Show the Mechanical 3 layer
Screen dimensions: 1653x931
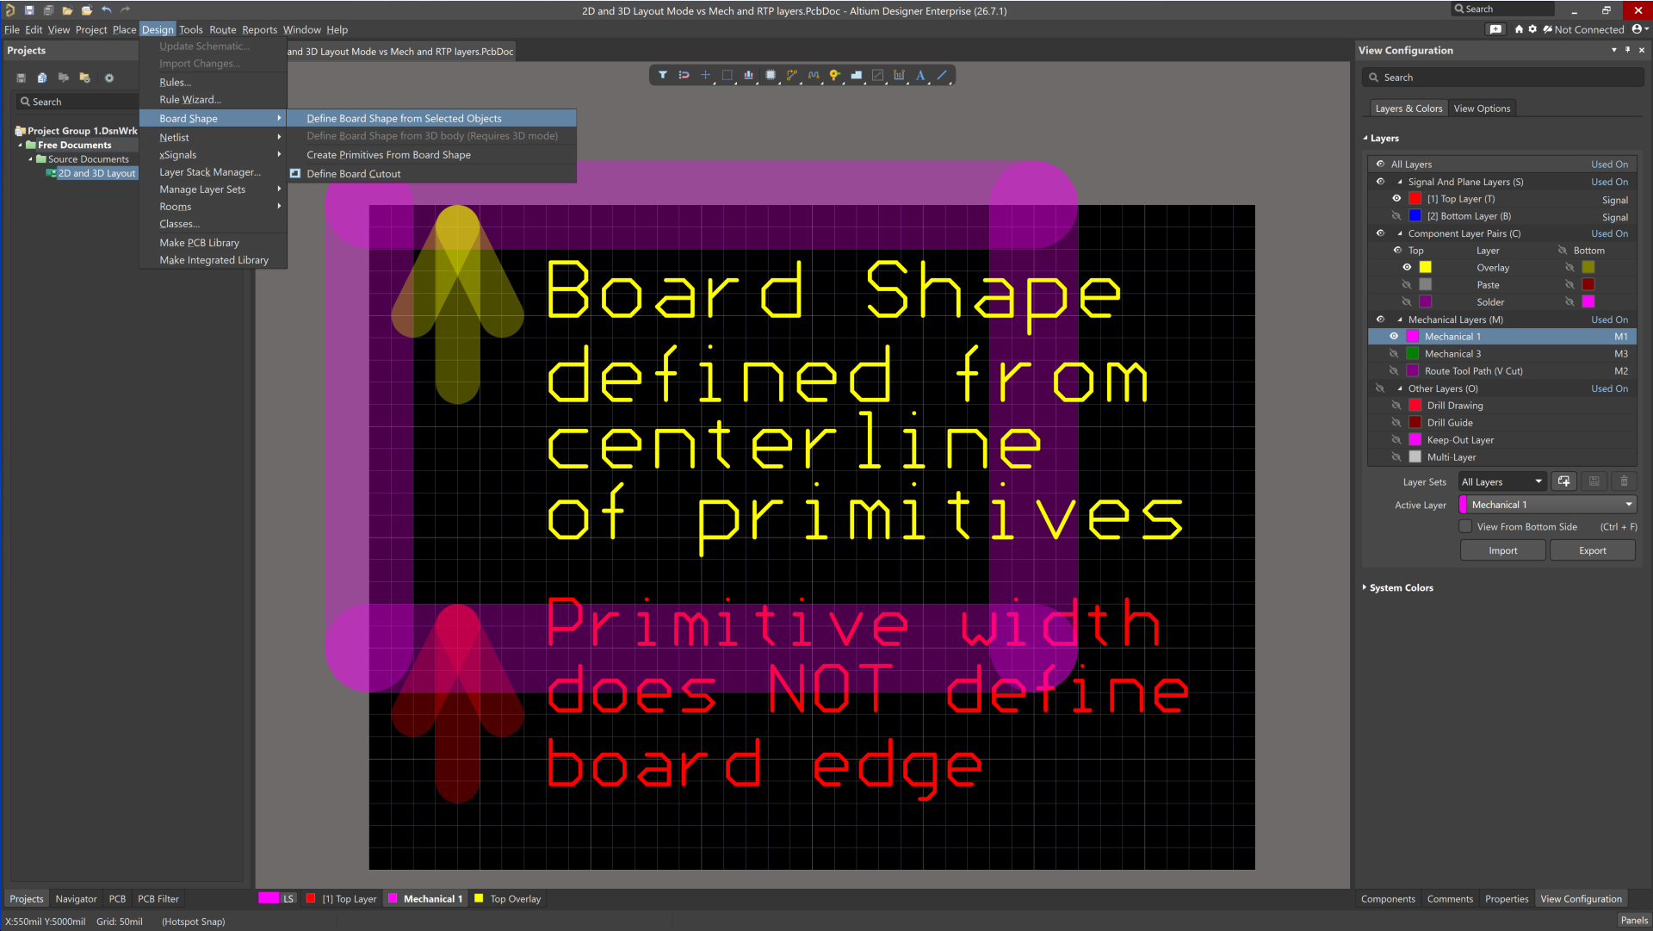1394,353
